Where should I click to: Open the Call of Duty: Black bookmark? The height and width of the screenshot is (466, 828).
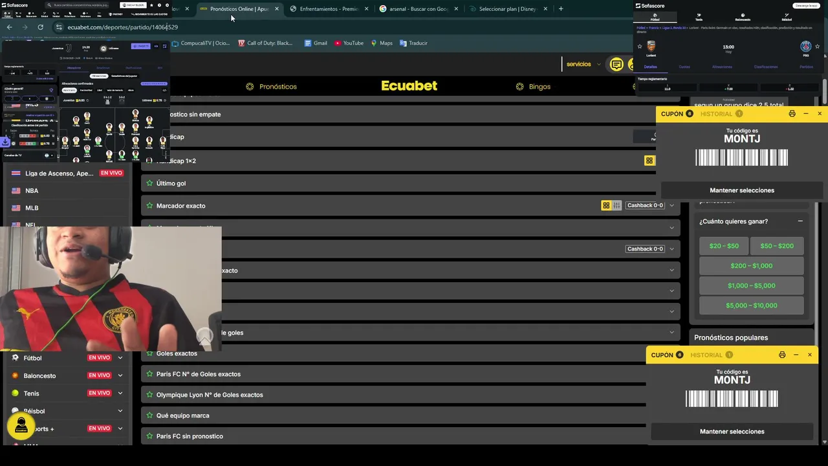click(x=265, y=43)
